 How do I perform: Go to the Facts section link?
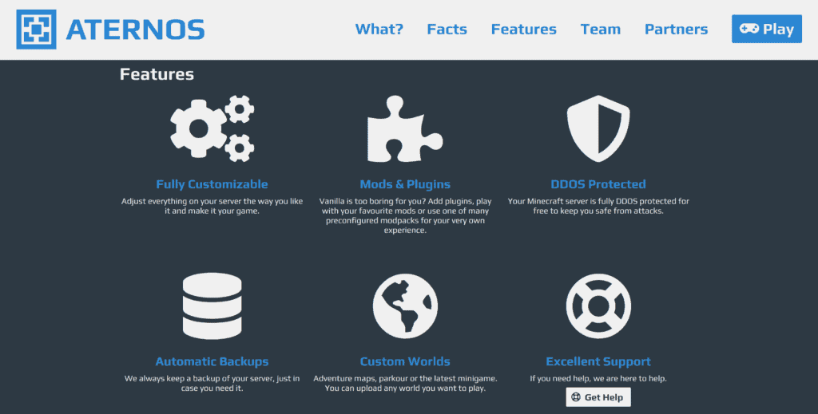pos(447,30)
